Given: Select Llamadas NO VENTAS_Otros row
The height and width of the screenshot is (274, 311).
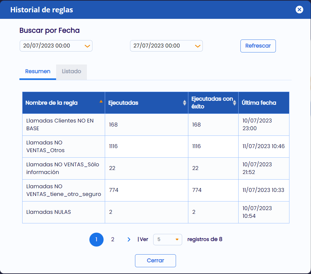Looking at the screenshot, I should tap(156, 146).
